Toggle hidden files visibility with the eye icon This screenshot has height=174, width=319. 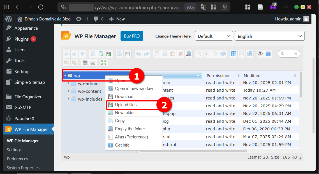260,54
